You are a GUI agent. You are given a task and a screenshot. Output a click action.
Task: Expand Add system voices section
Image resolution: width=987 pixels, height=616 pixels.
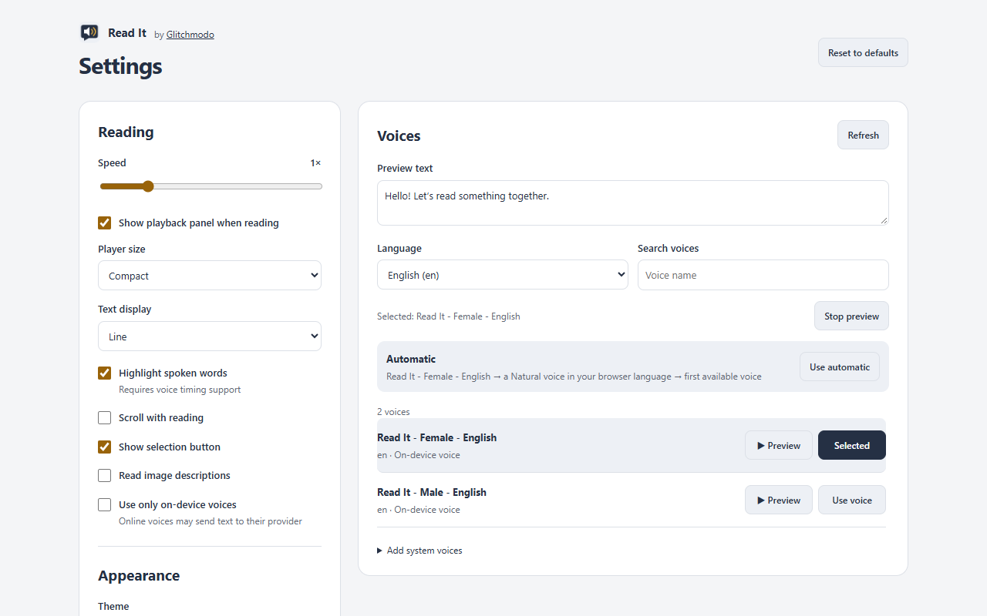coord(419,551)
